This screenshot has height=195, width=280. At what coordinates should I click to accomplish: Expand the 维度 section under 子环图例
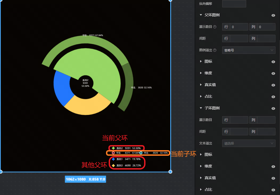pos(201,166)
